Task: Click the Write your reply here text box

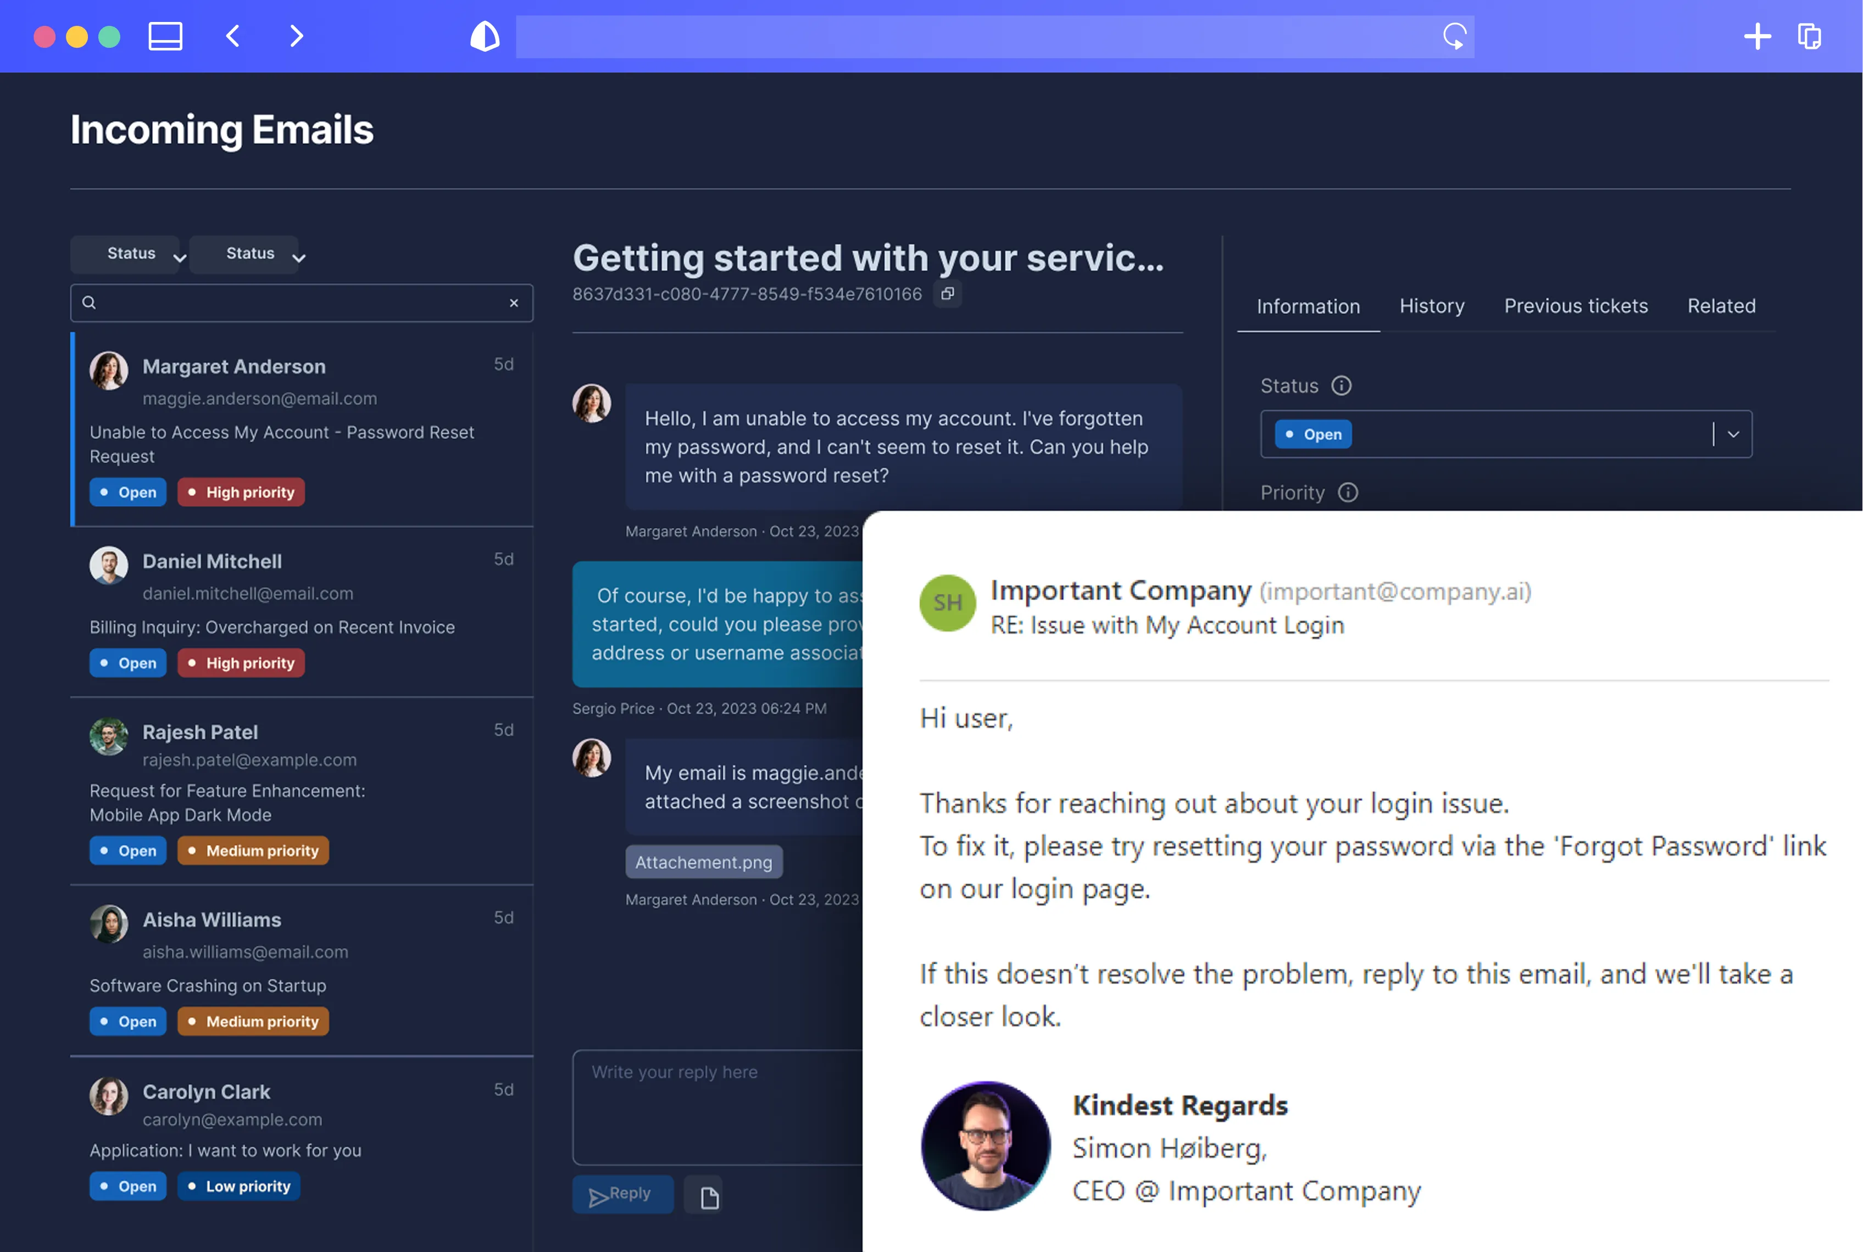Action: coord(716,1108)
